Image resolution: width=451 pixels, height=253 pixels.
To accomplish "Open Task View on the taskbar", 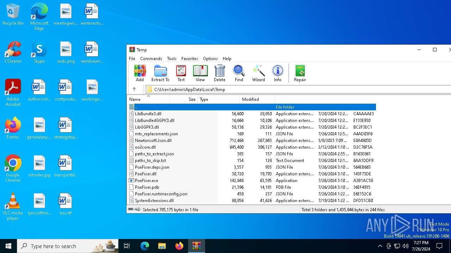I will [x=127, y=246].
